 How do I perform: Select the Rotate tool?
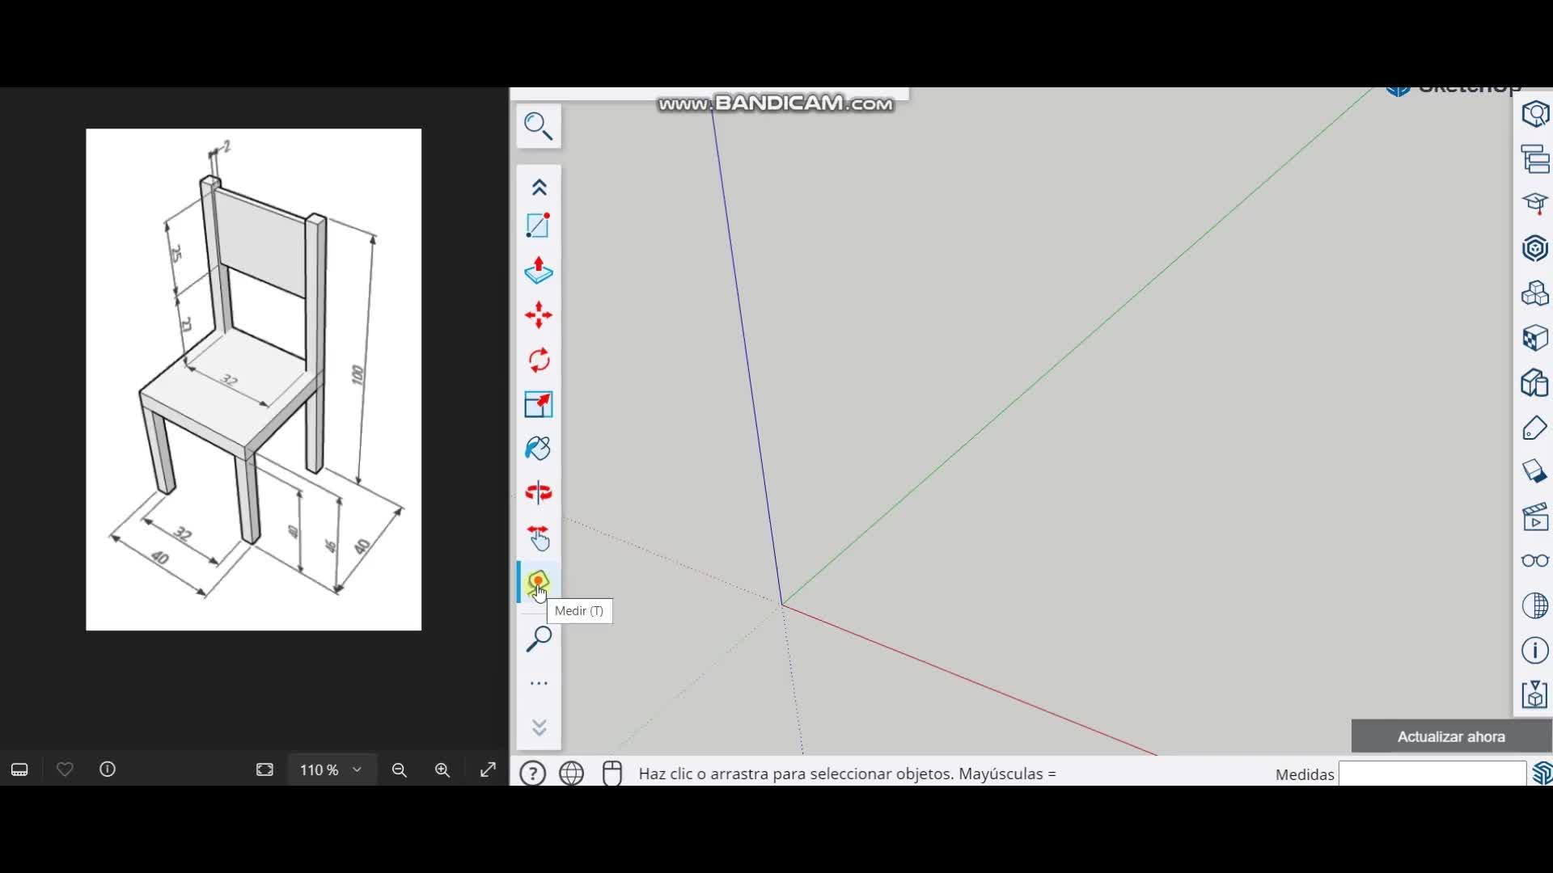pyautogui.click(x=539, y=360)
